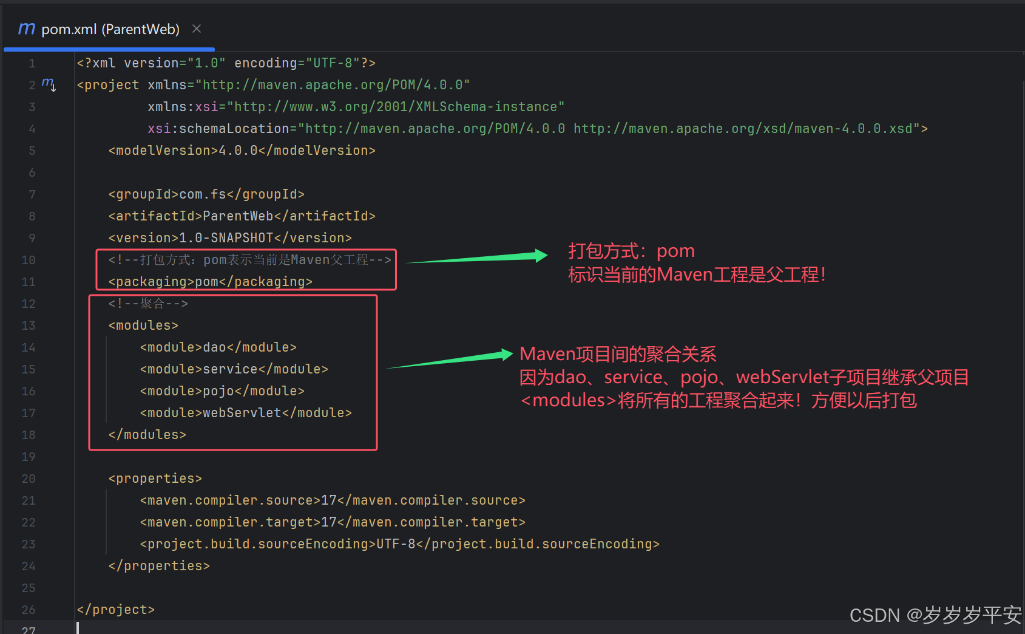Click the module webServlet line
The image size is (1025, 634).
tap(246, 413)
